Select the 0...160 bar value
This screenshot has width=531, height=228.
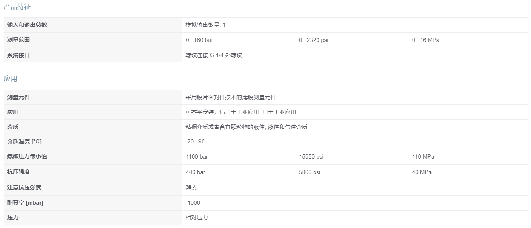(x=200, y=40)
